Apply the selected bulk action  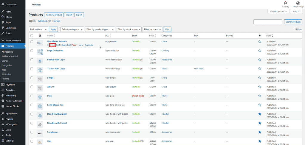tap(53, 29)
